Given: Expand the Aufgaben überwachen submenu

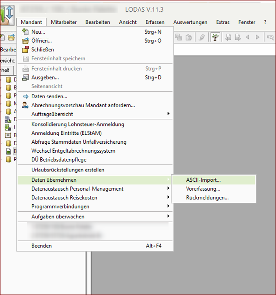Looking at the screenshot, I should (95, 217).
